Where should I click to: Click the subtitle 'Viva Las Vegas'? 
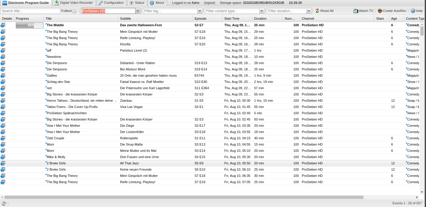tap(131, 107)
